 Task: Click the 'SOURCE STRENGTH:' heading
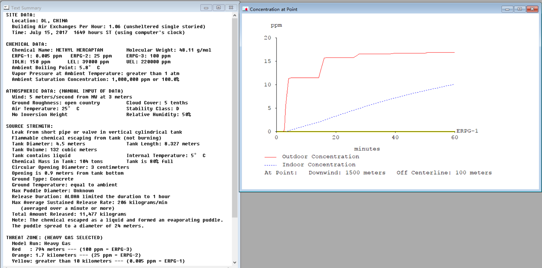pyautogui.click(x=29, y=126)
